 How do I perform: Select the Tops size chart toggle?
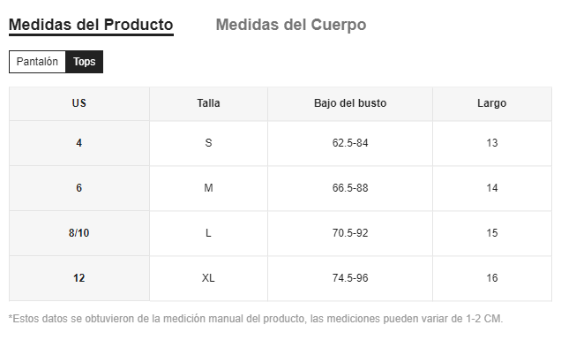click(x=84, y=62)
